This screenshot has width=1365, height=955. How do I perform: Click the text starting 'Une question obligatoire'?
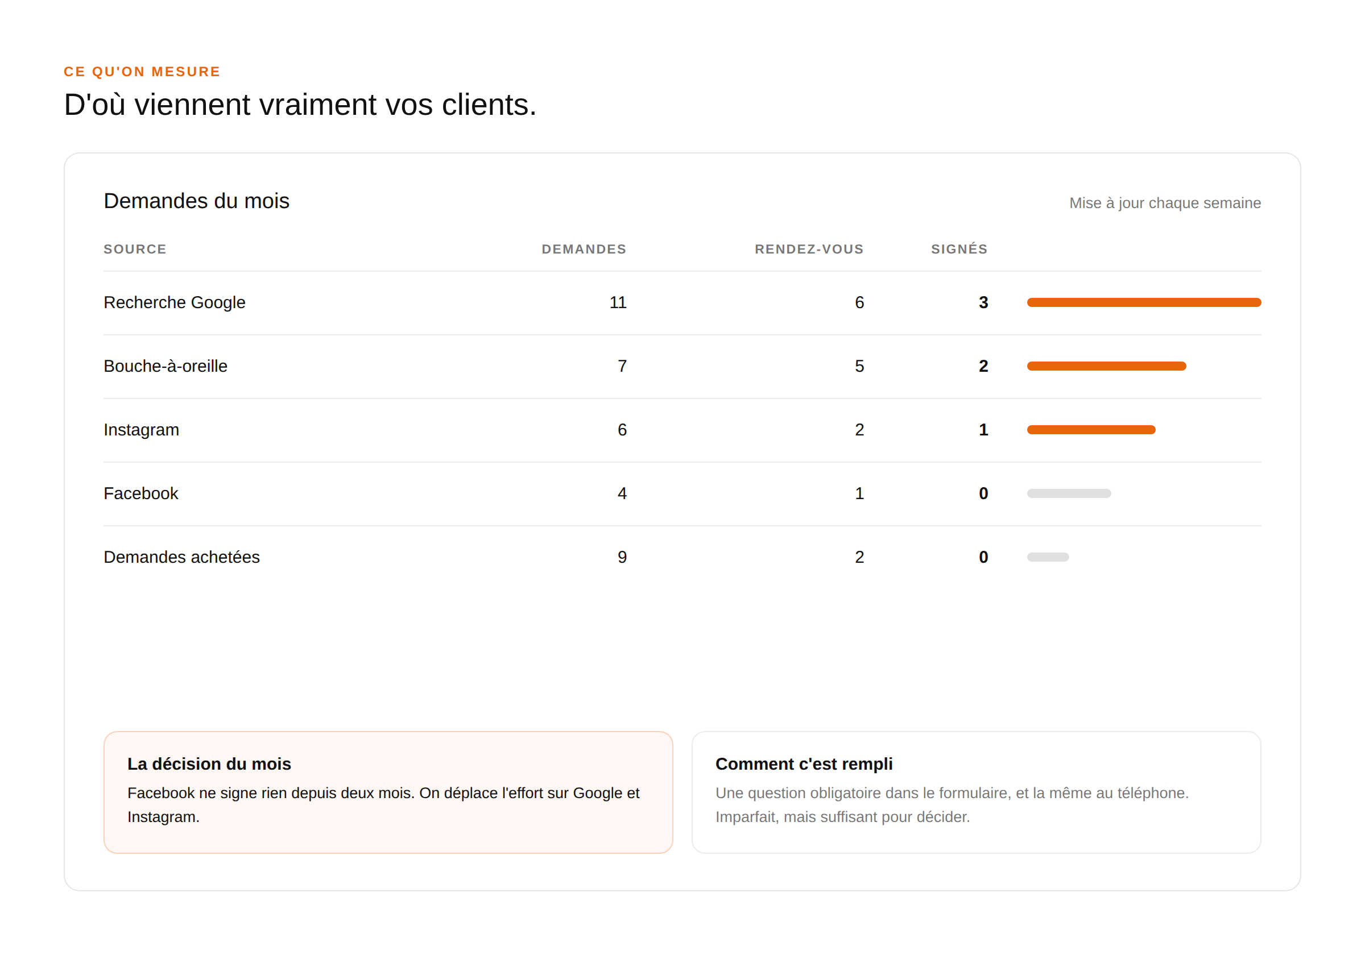[x=952, y=805]
